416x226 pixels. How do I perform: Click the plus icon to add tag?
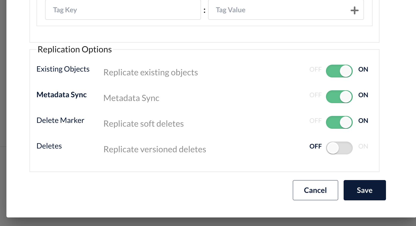coord(354,10)
